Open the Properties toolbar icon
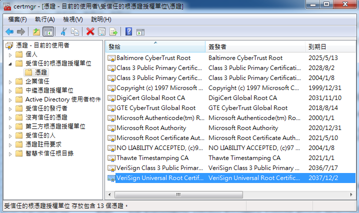359x213 pixels. 101,31
